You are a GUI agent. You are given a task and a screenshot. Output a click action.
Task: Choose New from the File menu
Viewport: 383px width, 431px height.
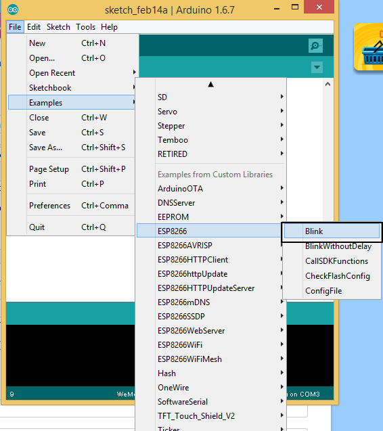[73, 43]
